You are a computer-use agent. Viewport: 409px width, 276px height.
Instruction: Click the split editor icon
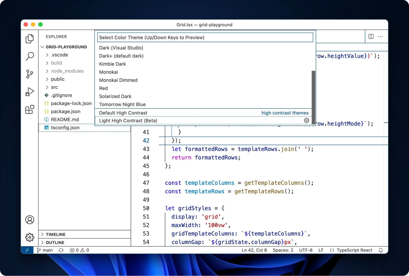pyautogui.click(x=371, y=36)
